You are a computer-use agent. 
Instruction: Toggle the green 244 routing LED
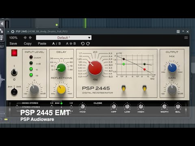point(61,103)
